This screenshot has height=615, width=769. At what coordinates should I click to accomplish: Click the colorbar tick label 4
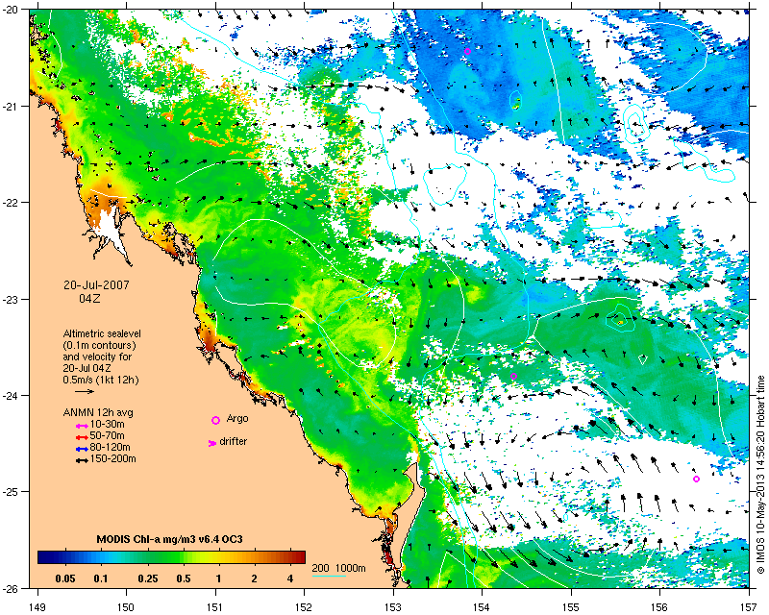[290, 578]
